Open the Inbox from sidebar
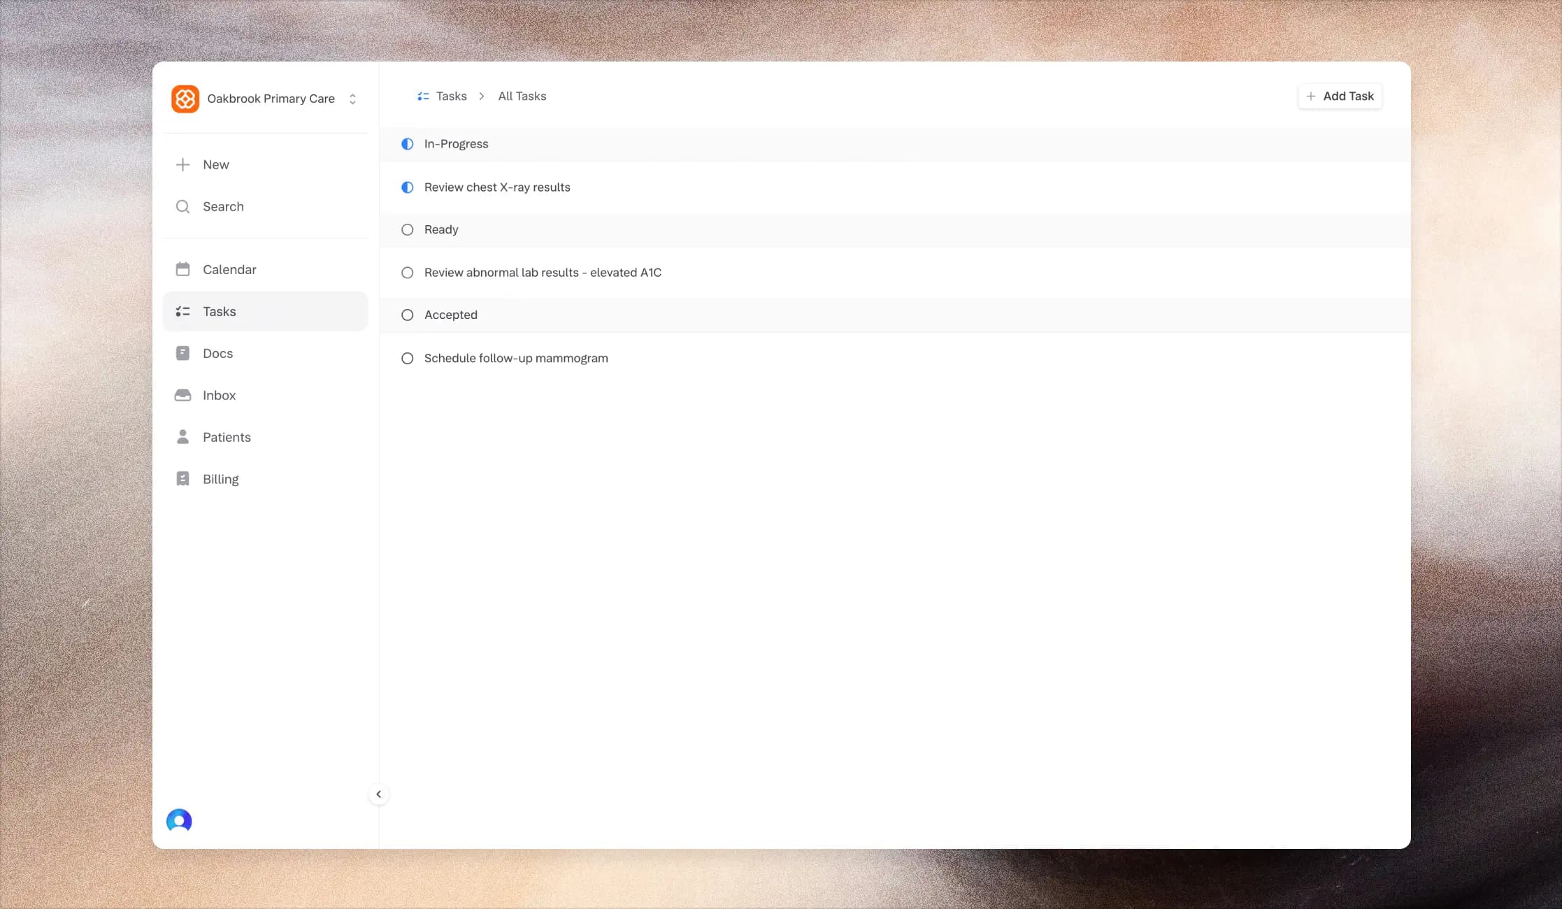The width and height of the screenshot is (1562, 909). (x=219, y=395)
